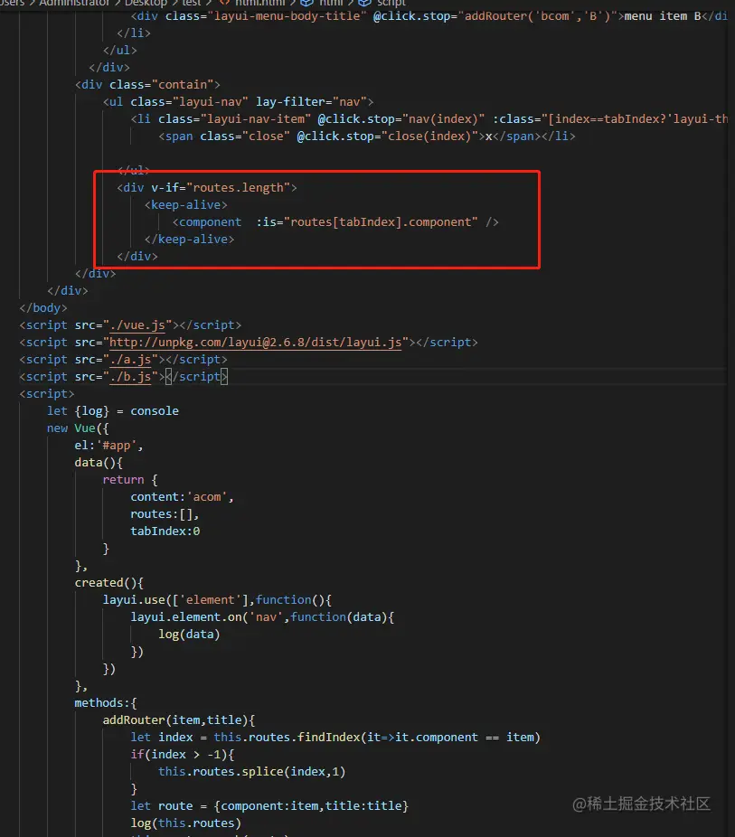Click the methods:{ line
This screenshot has height=837, width=735.
(x=106, y=702)
